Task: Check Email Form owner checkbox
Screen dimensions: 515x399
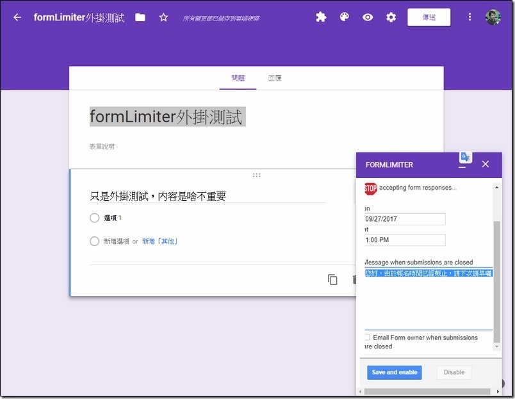Action: (367, 338)
